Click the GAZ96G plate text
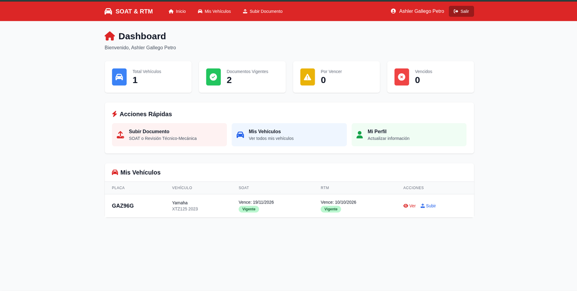 (123, 206)
